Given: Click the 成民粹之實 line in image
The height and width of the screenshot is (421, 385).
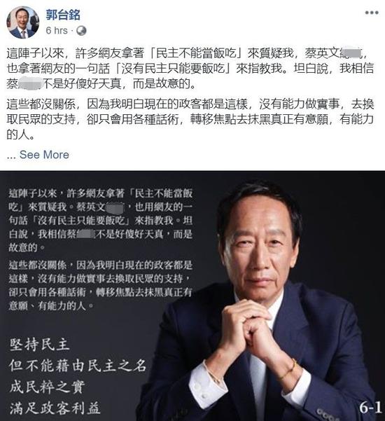Looking at the screenshot, I should (47, 387).
